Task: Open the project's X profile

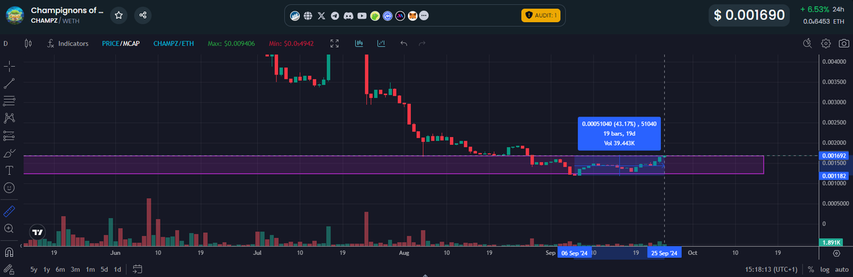Action: click(x=322, y=15)
